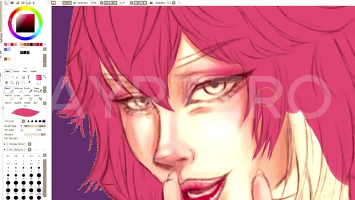355x200 pixels.
Task: Choose the Blur tool
Action: (35, 103)
